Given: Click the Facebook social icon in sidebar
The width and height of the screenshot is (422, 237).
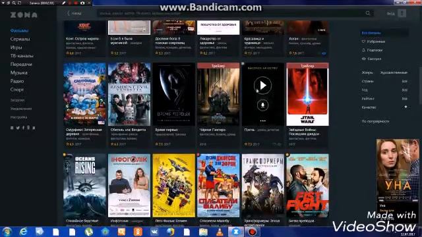Looking at the screenshot, I should [23, 128].
